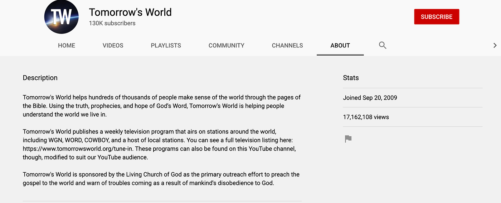Click paragraph starting 'Tomorrow's World helps hundreds'
The image size is (501, 203).
click(x=162, y=106)
